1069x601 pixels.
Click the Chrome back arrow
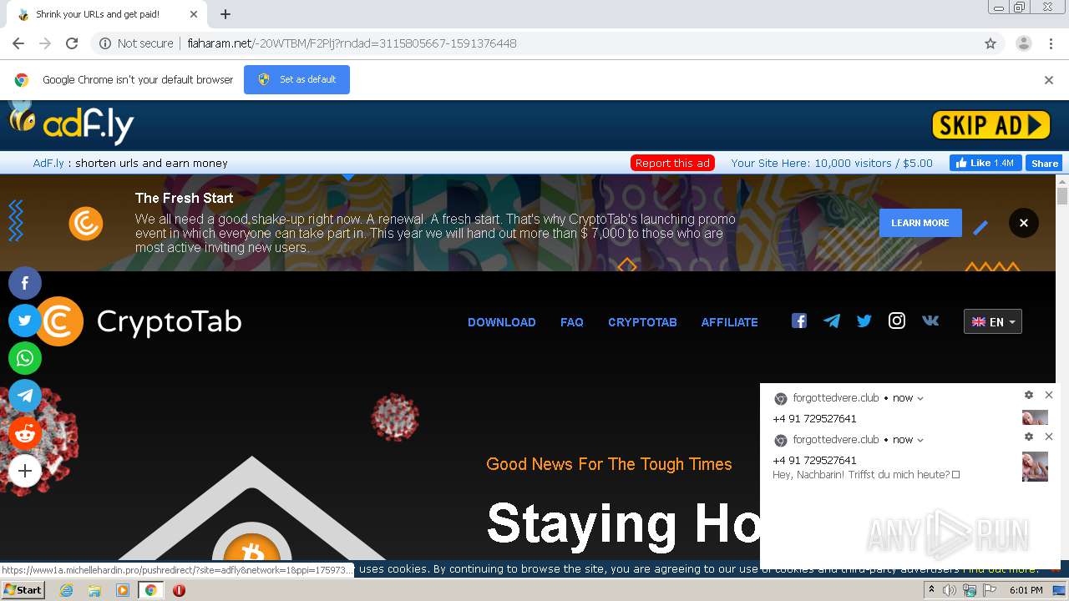(18, 43)
